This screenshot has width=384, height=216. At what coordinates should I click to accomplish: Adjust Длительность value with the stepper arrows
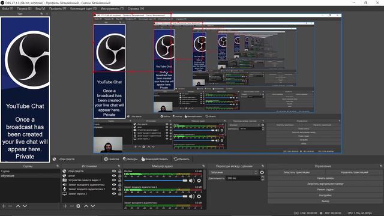[x=263, y=178]
